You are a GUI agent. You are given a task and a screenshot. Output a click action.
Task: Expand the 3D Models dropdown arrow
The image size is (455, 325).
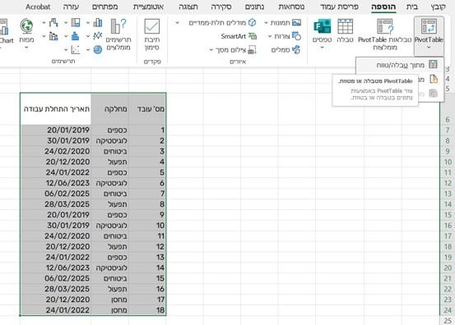click(x=177, y=23)
